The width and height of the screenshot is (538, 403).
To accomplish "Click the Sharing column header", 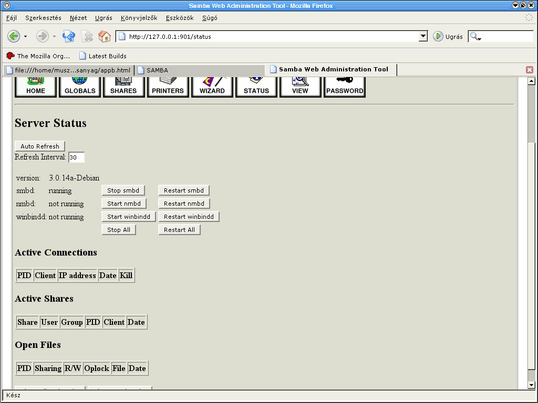I will 48,368.
